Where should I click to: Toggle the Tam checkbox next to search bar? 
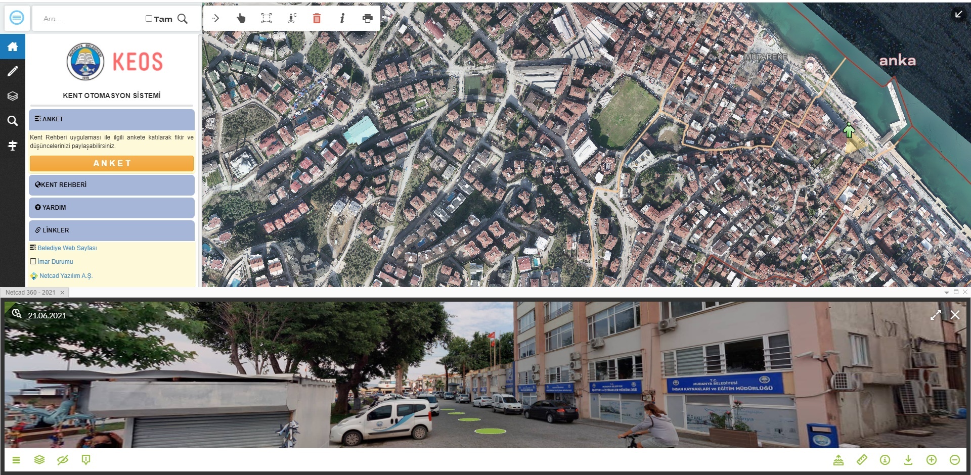pyautogui.click(x=148, y=18)
